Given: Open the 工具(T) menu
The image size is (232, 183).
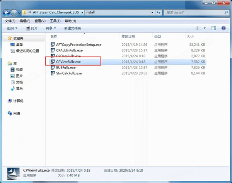Looking at the screenshot, I should tap(55, 21).
